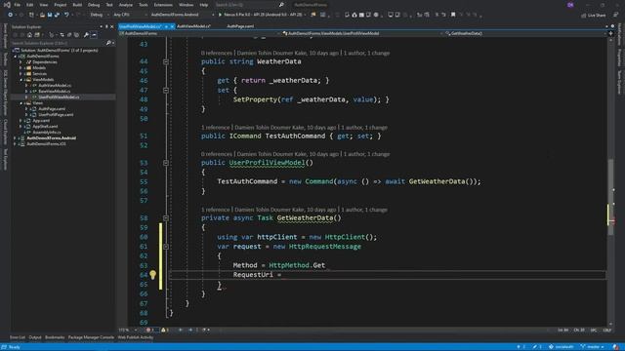This screenshot has height=351, width=625.
Task: Click the Save All icon in toolbar
Action: pos(57,15)
